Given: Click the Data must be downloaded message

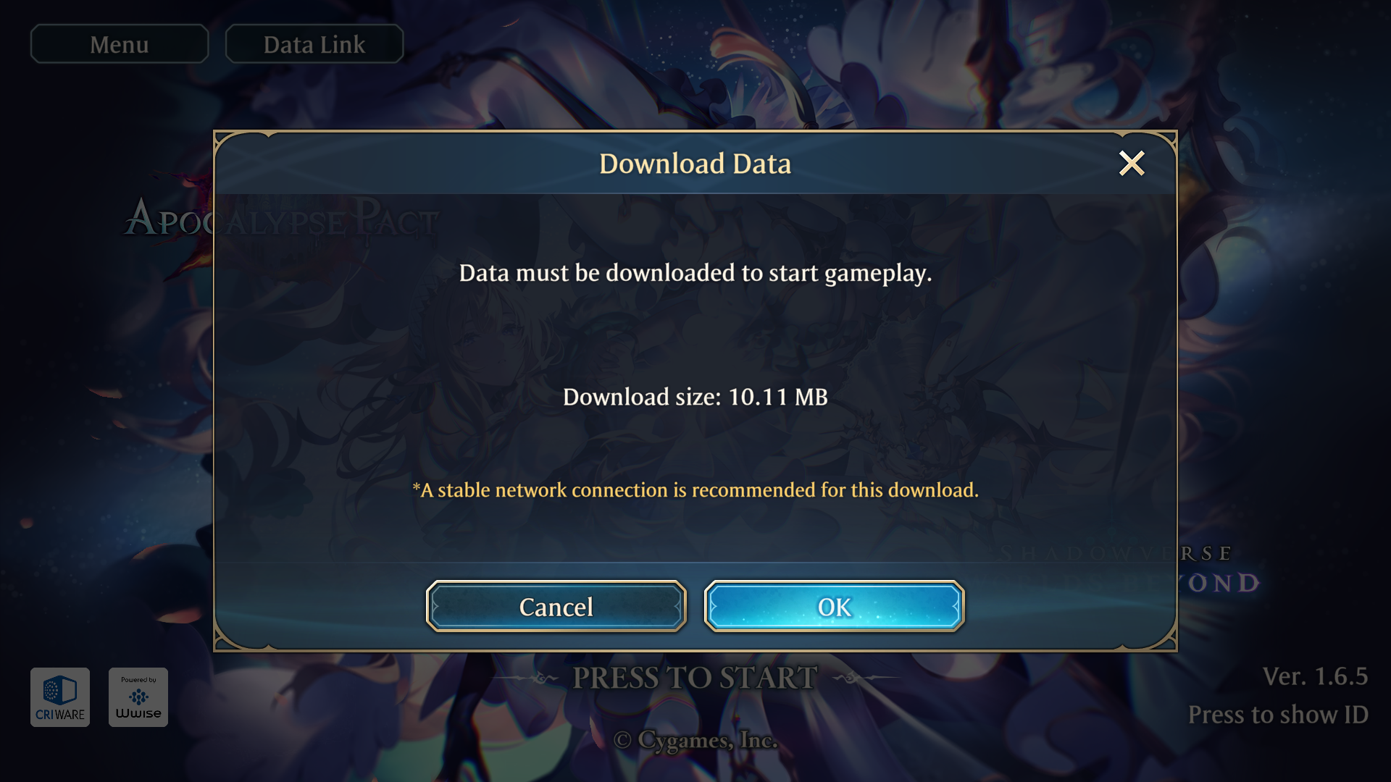Looking at the screenshot, I should point(695,273).
